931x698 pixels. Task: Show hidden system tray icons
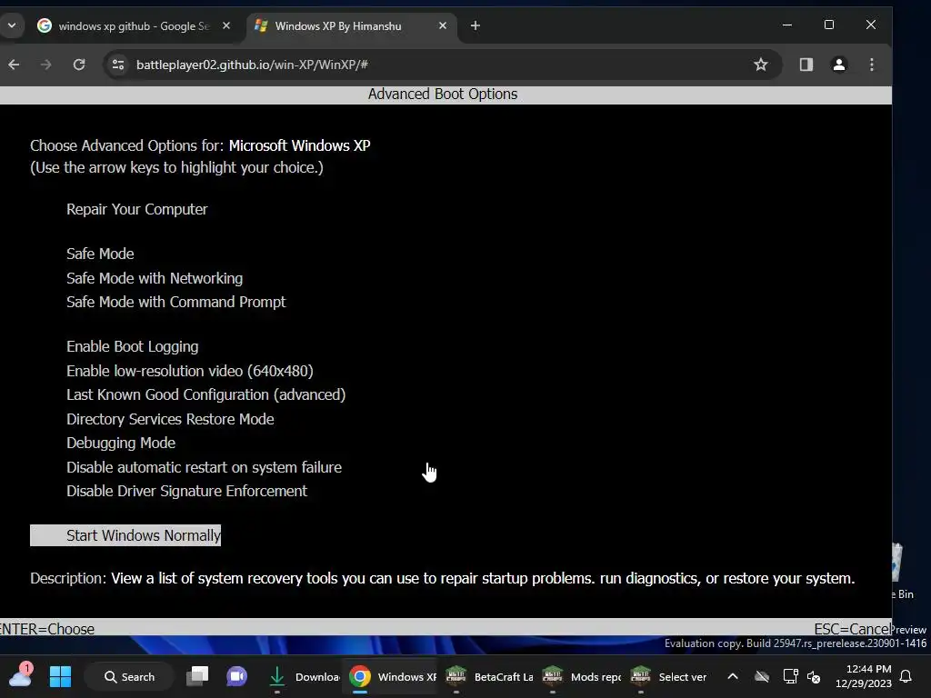pyautogui.click(x=733, y=676)
